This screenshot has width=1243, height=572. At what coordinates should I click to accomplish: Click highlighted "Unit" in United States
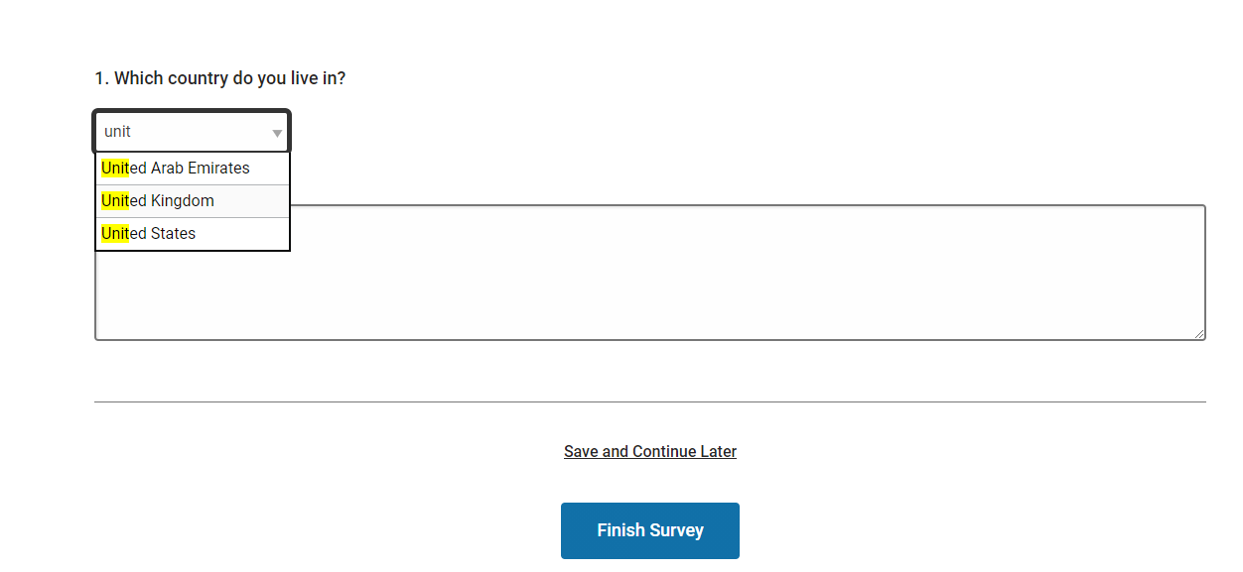(115, 234)
